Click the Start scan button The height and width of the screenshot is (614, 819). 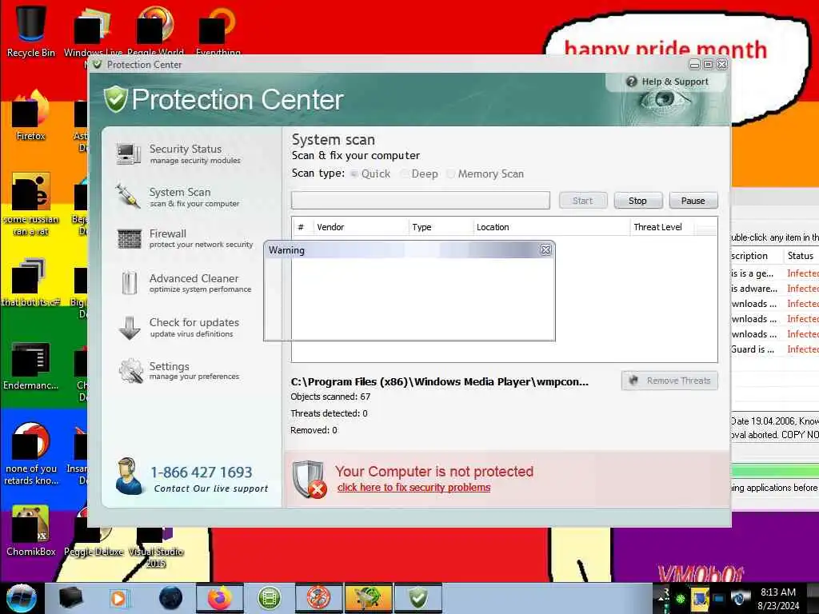[583, 201]
